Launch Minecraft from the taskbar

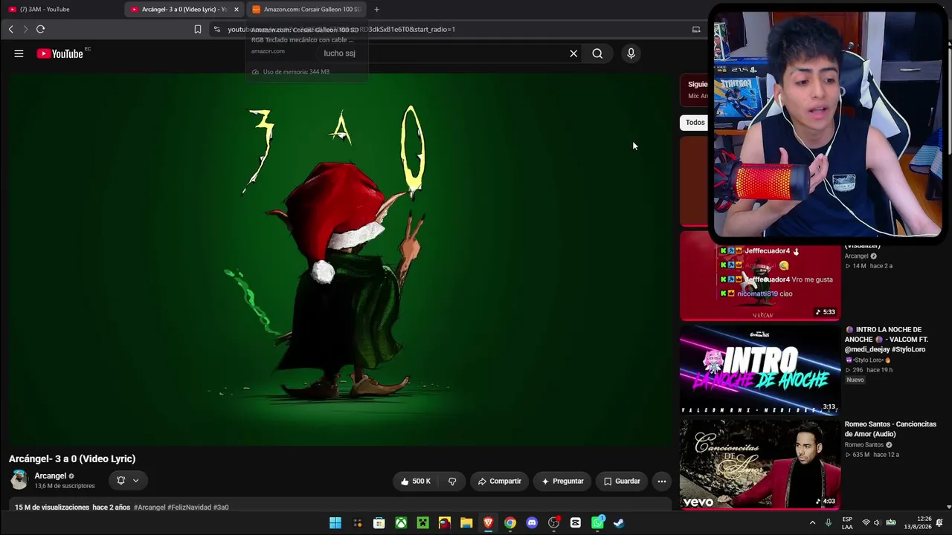coord(422,523)
